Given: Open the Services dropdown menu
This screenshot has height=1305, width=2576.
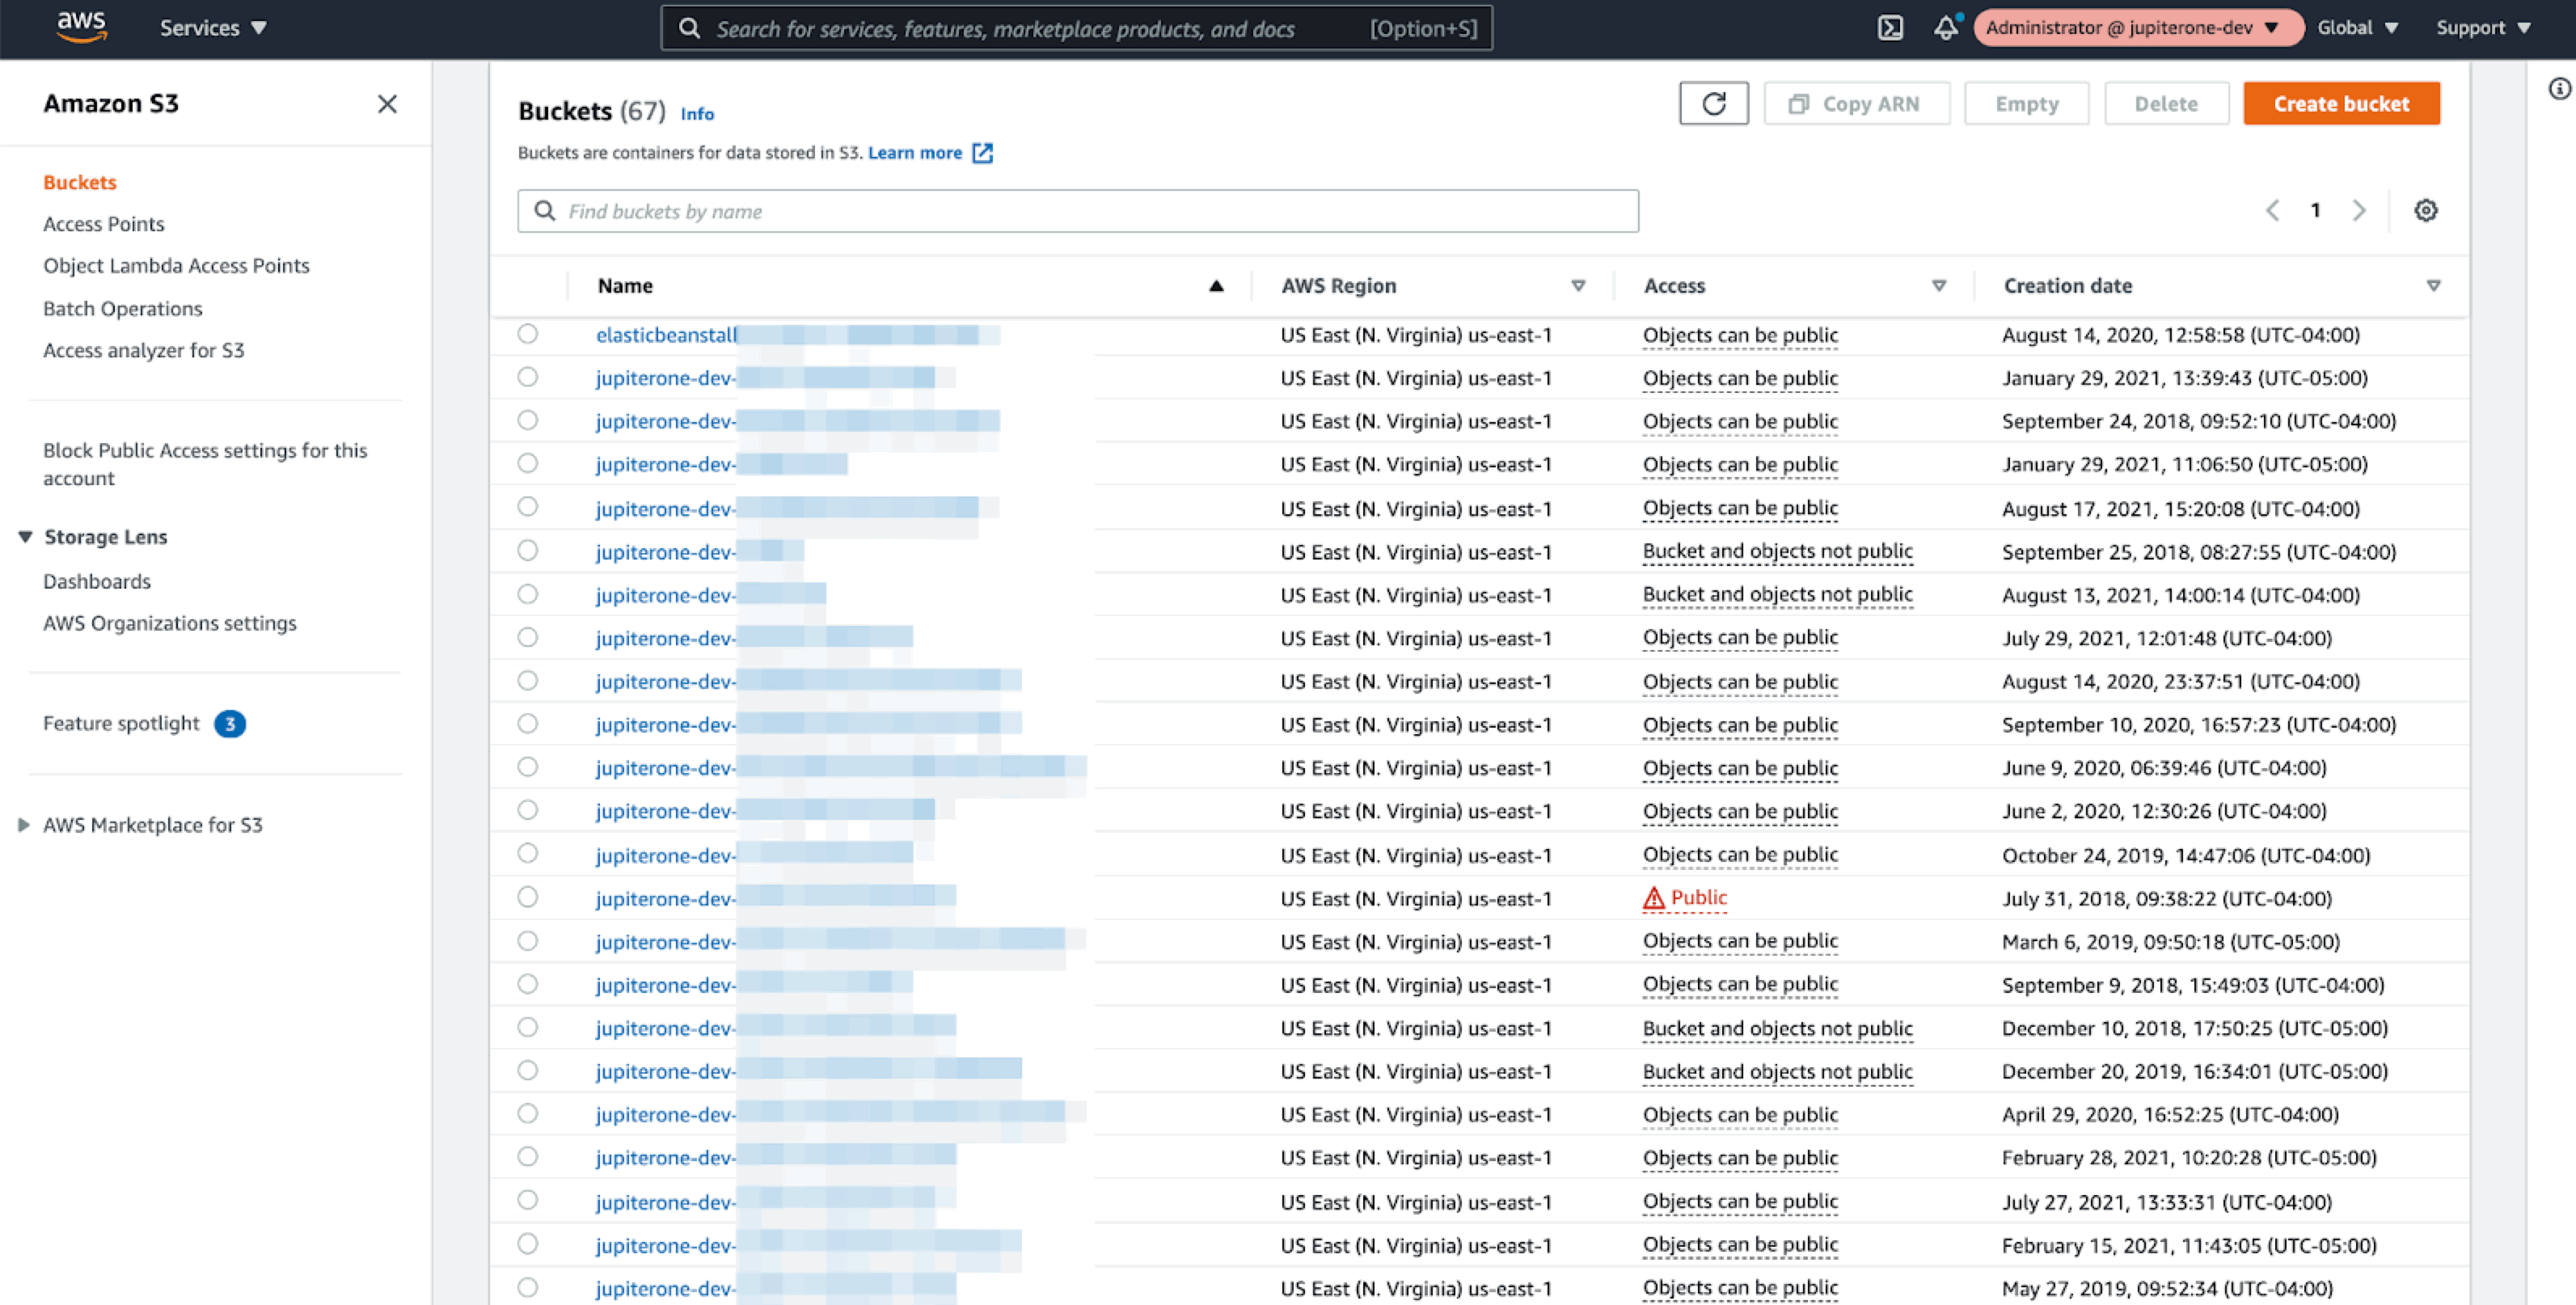Looking at the screenshot, I should (x=213, y=28).
